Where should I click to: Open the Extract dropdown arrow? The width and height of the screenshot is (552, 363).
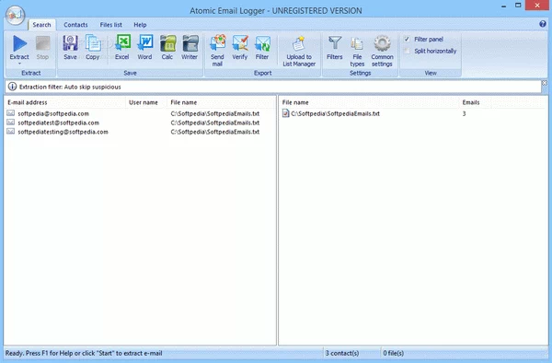tap(19, 64)
